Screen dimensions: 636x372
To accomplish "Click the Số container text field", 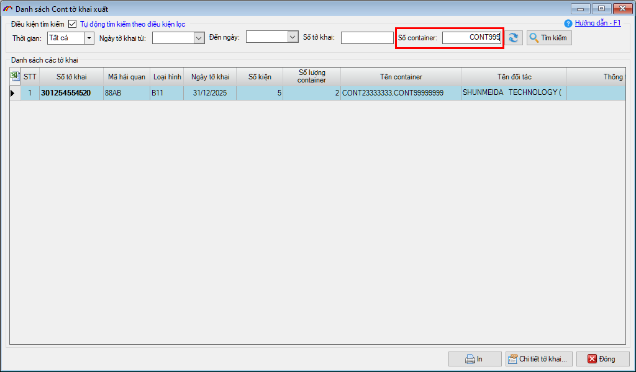I will click(x=471, y=38).
